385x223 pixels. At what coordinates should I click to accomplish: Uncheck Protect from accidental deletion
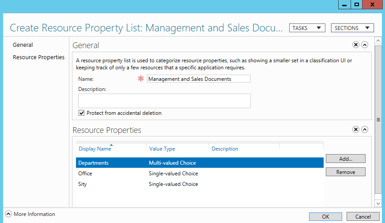point(81,113)
